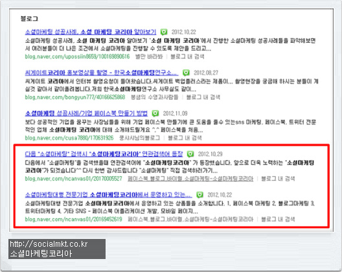The height and width of the screenshot is (272, 342).
Task: Click the '블로그' section heading
Action: [29, 19]
